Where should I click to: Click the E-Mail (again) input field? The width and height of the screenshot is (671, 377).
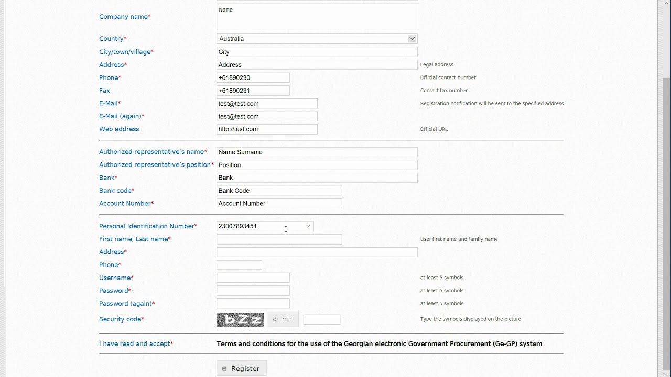[267, 116]
